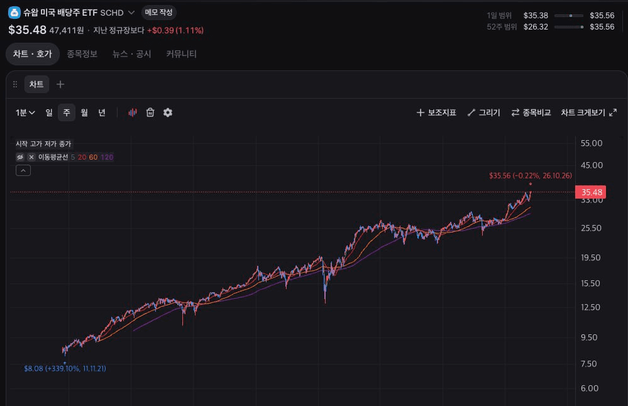The image size is (628, 406).
Task: Click the 52주 범위 range slider
Action: [569, 27]
